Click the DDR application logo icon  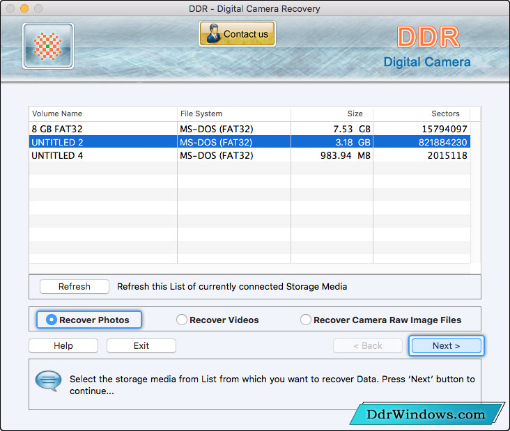48,46
